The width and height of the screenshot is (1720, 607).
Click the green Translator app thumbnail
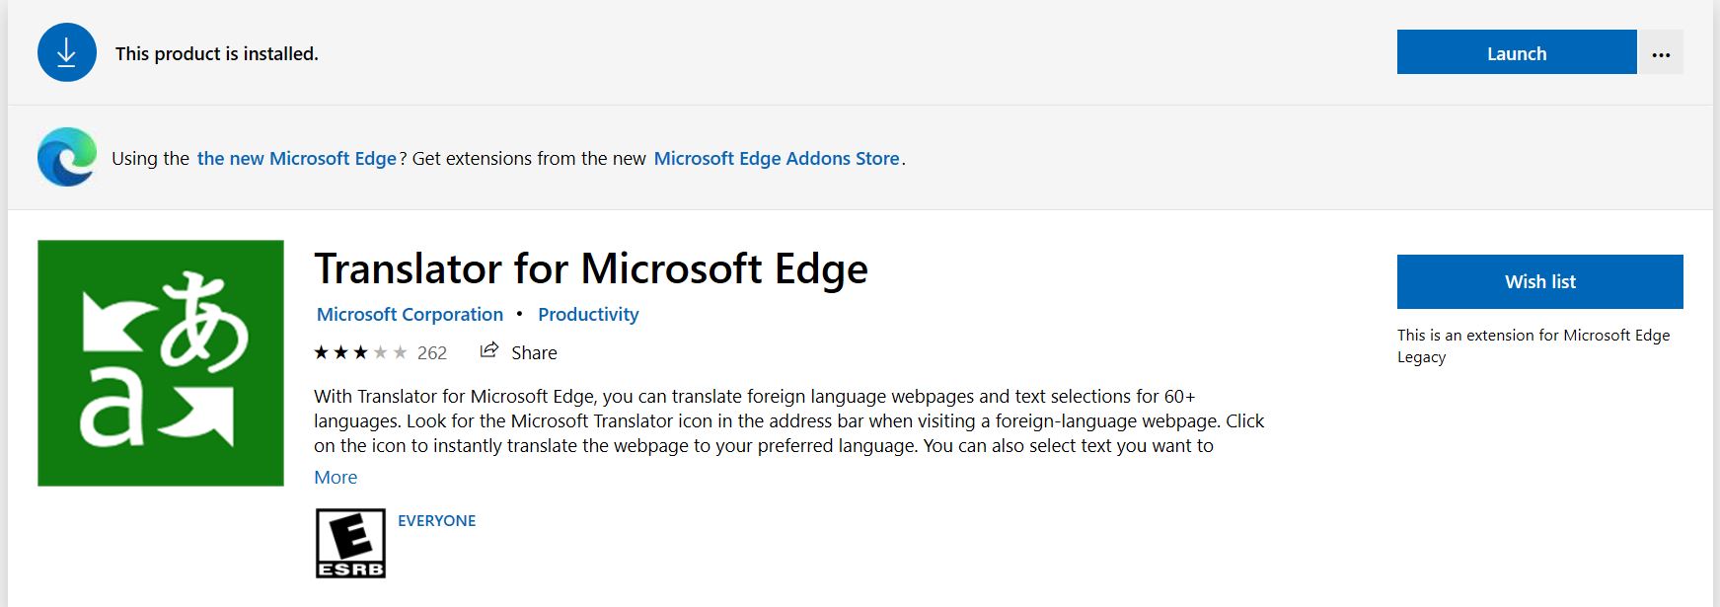[x=161, y=363]
